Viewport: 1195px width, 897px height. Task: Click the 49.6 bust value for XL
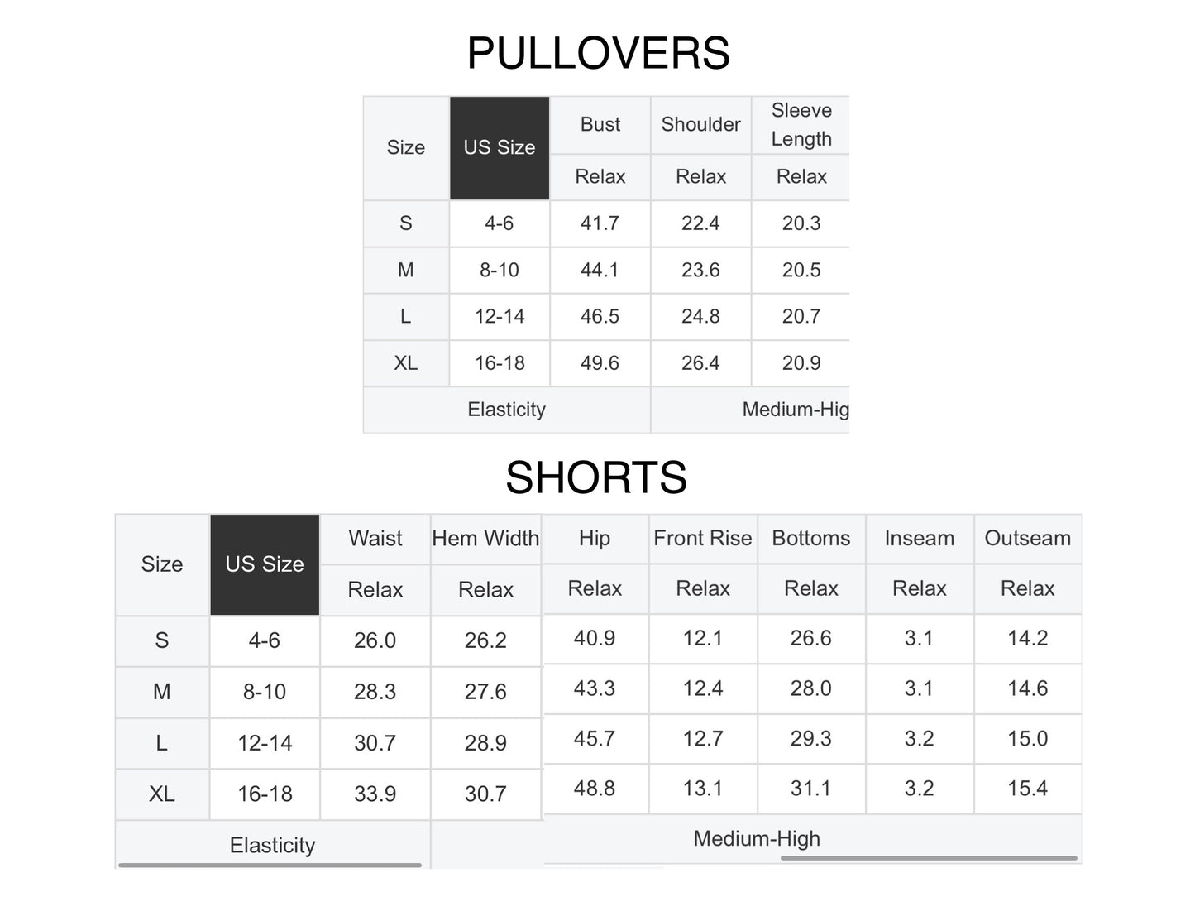600,363
